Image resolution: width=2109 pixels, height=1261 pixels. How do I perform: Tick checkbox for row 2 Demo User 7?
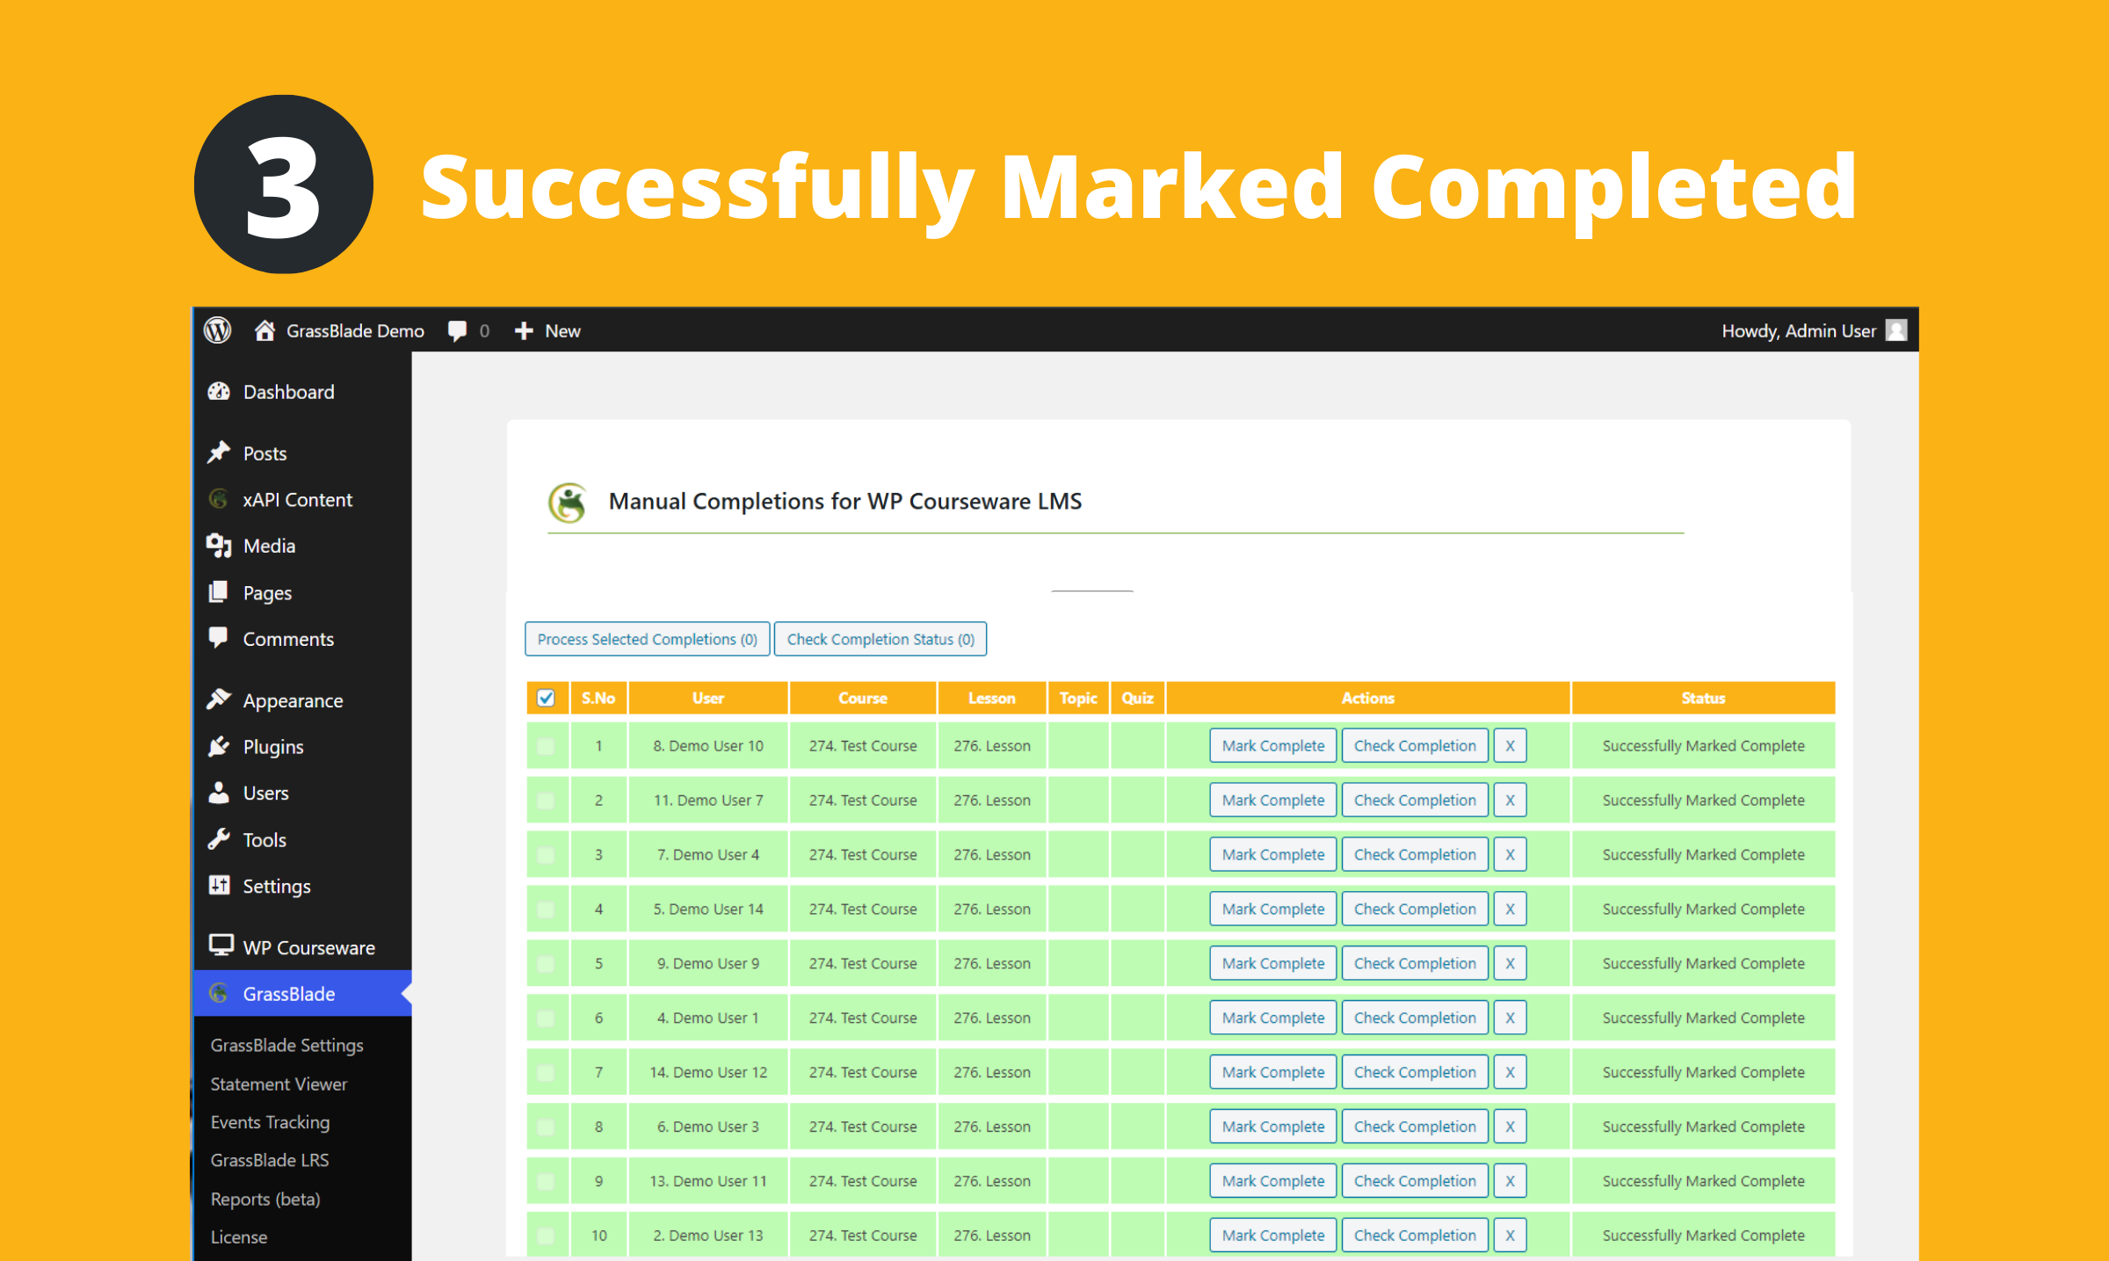546,801
